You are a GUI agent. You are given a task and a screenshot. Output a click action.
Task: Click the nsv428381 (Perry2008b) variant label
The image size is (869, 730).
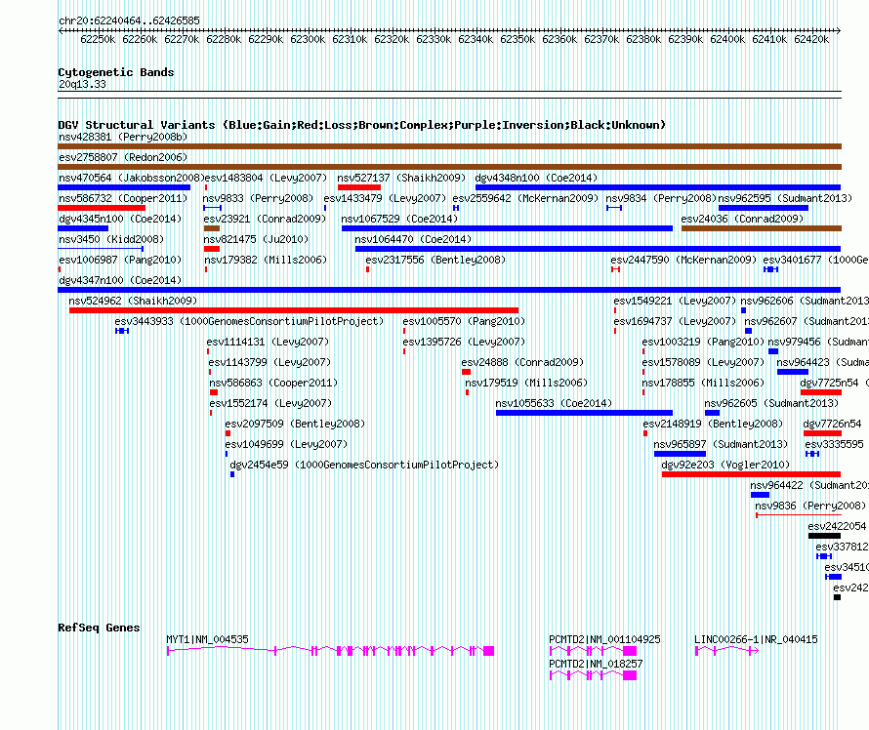coord(123,137)
